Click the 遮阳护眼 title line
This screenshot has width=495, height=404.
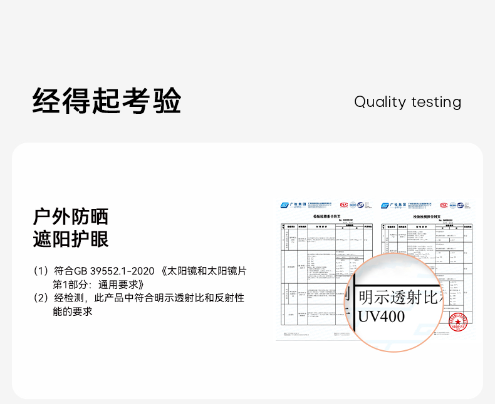[x=71, y=239]
